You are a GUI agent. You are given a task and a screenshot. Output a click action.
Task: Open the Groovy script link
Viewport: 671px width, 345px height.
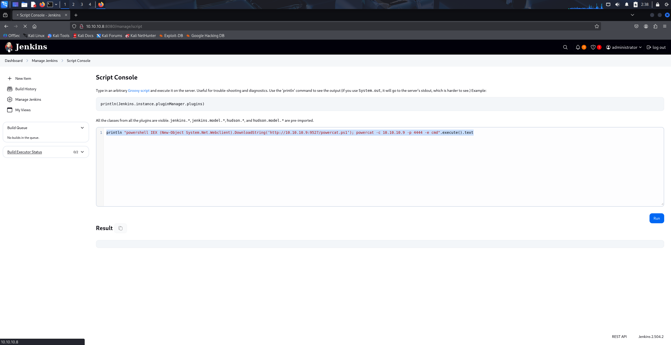point(139,91)
